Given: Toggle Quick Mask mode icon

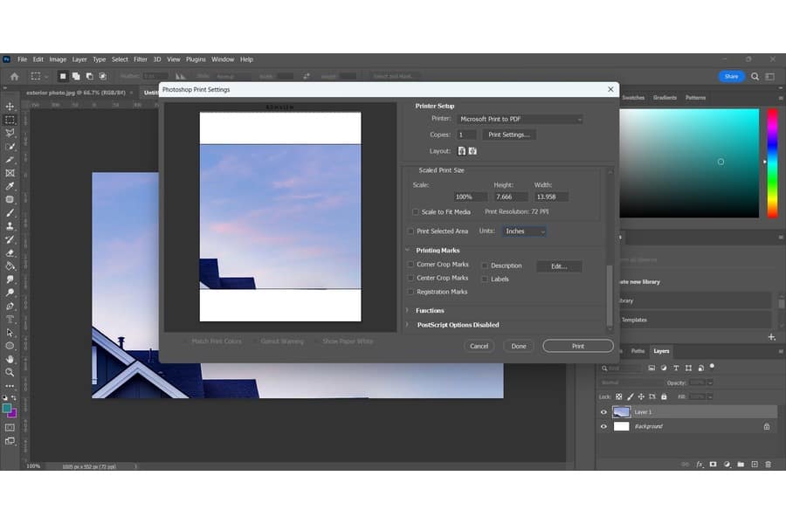Looking at the screenshot, I should click(x=10, y=427).
